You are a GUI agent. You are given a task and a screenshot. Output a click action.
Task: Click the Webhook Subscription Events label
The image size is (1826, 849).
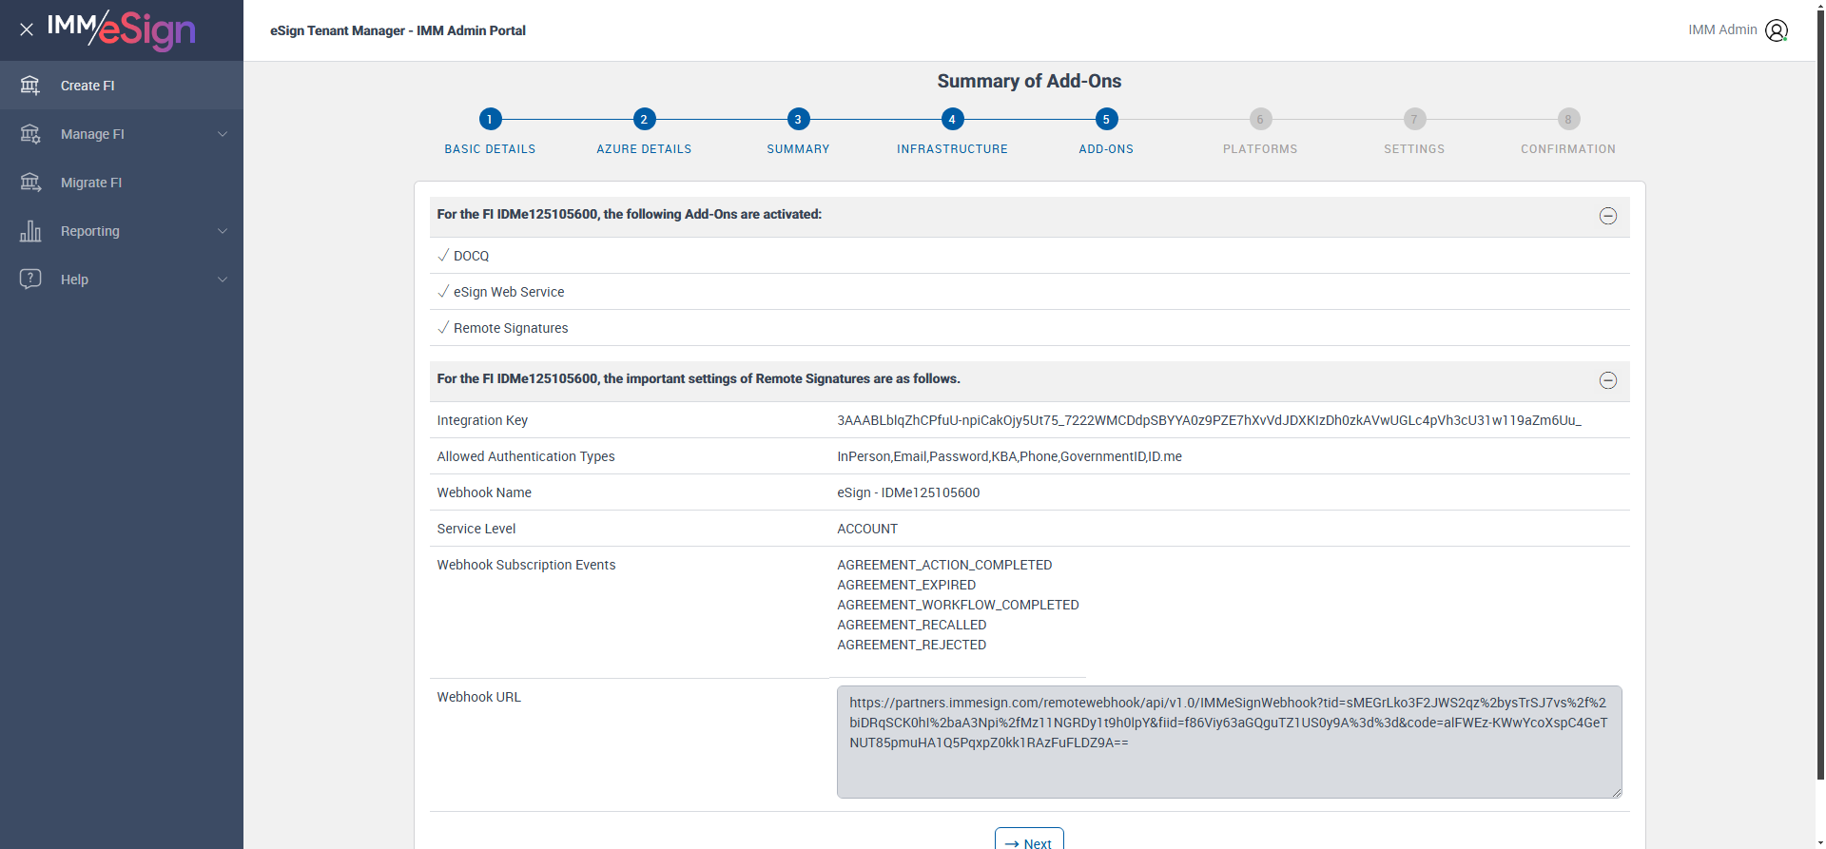(526, 565)
